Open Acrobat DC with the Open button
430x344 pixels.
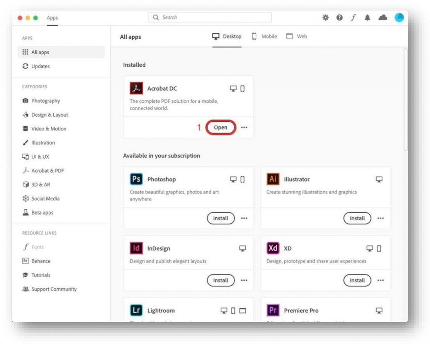[220, 128]
